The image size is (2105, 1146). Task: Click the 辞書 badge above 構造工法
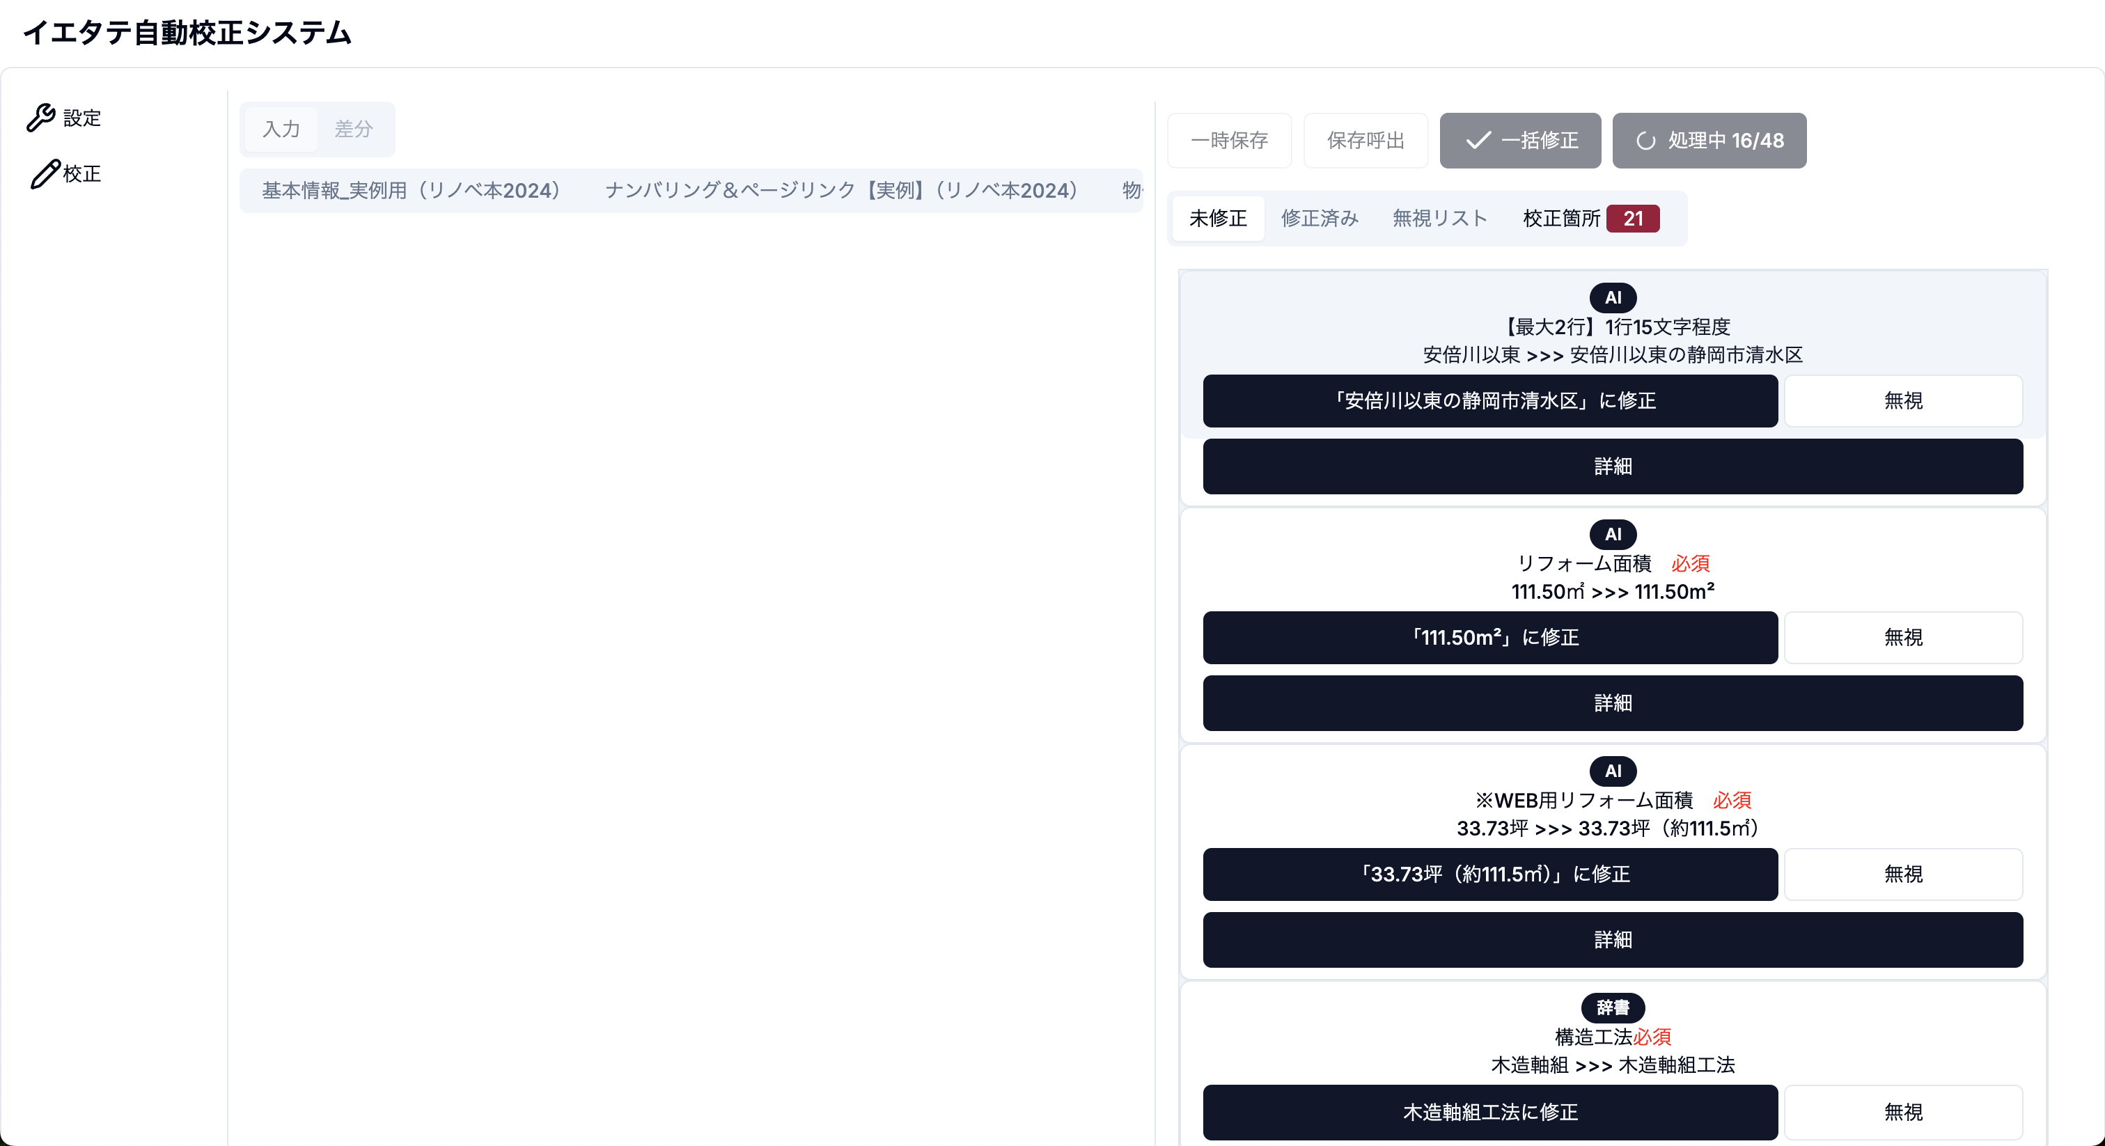click(1612, 1008)
